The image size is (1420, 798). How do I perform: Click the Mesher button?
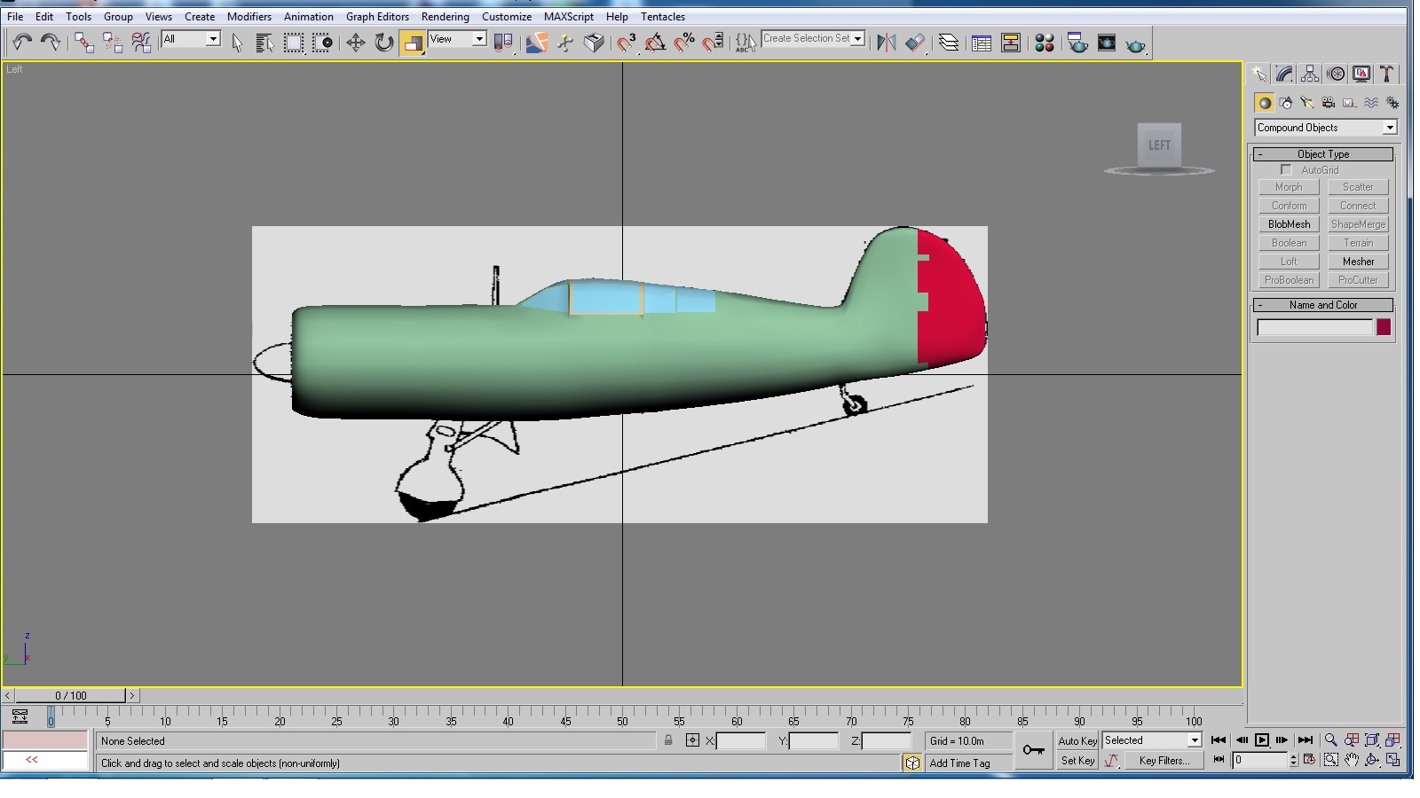1358,262
